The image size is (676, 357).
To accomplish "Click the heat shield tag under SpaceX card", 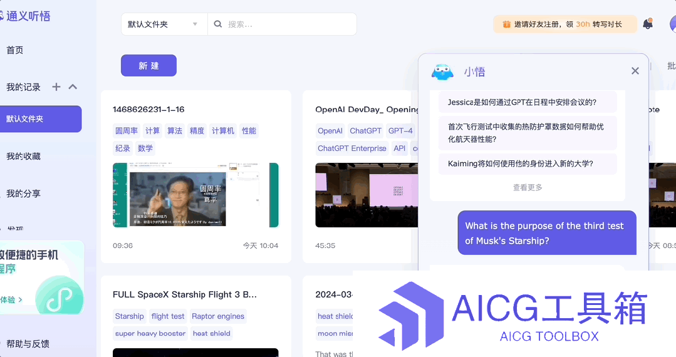I will (x=211, y=333).
